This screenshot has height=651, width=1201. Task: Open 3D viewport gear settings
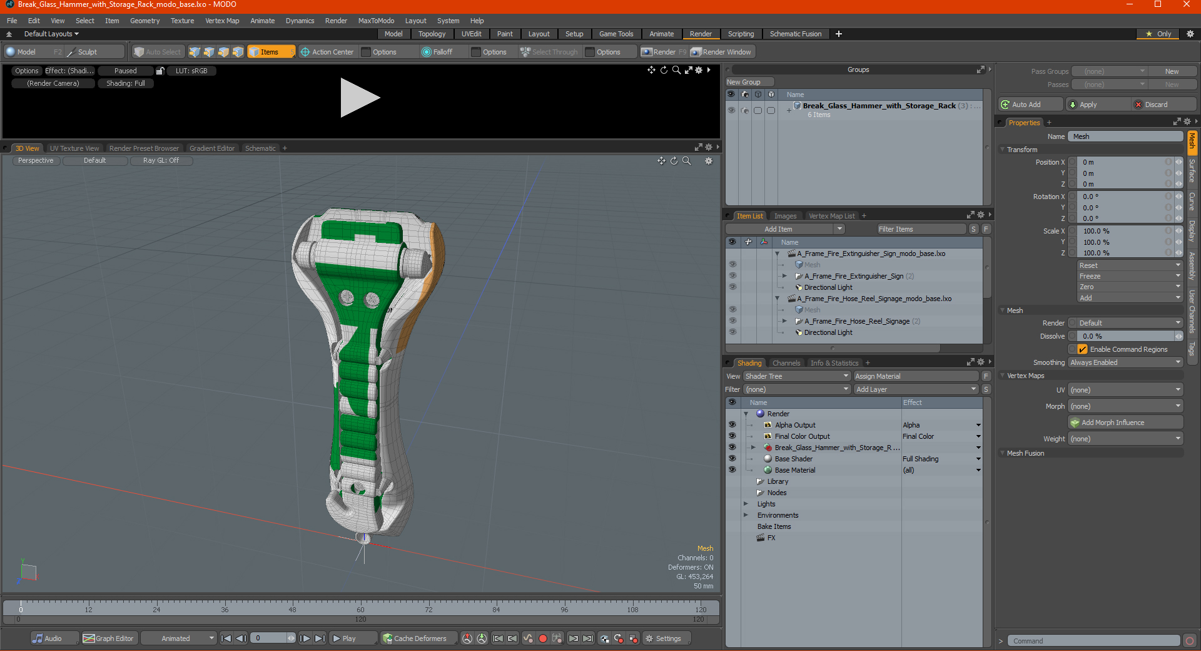[x=709, y=161]
